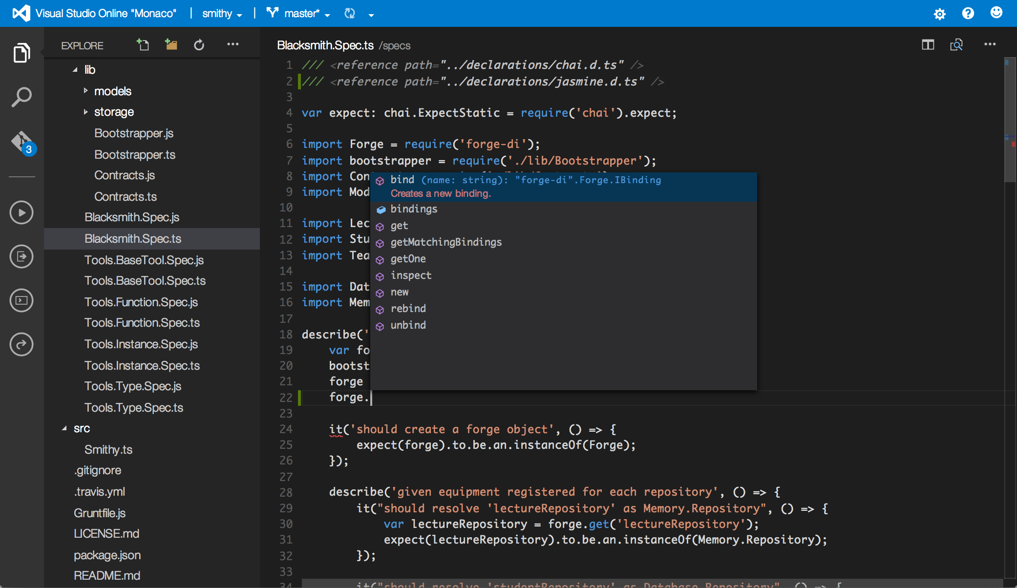
Task: Open the editor more actions ellipsis menu
Action: (x=990, y=44)
